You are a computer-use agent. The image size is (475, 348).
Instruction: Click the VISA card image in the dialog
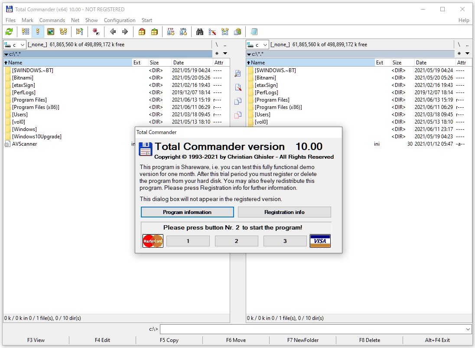(x=320, y=241)
